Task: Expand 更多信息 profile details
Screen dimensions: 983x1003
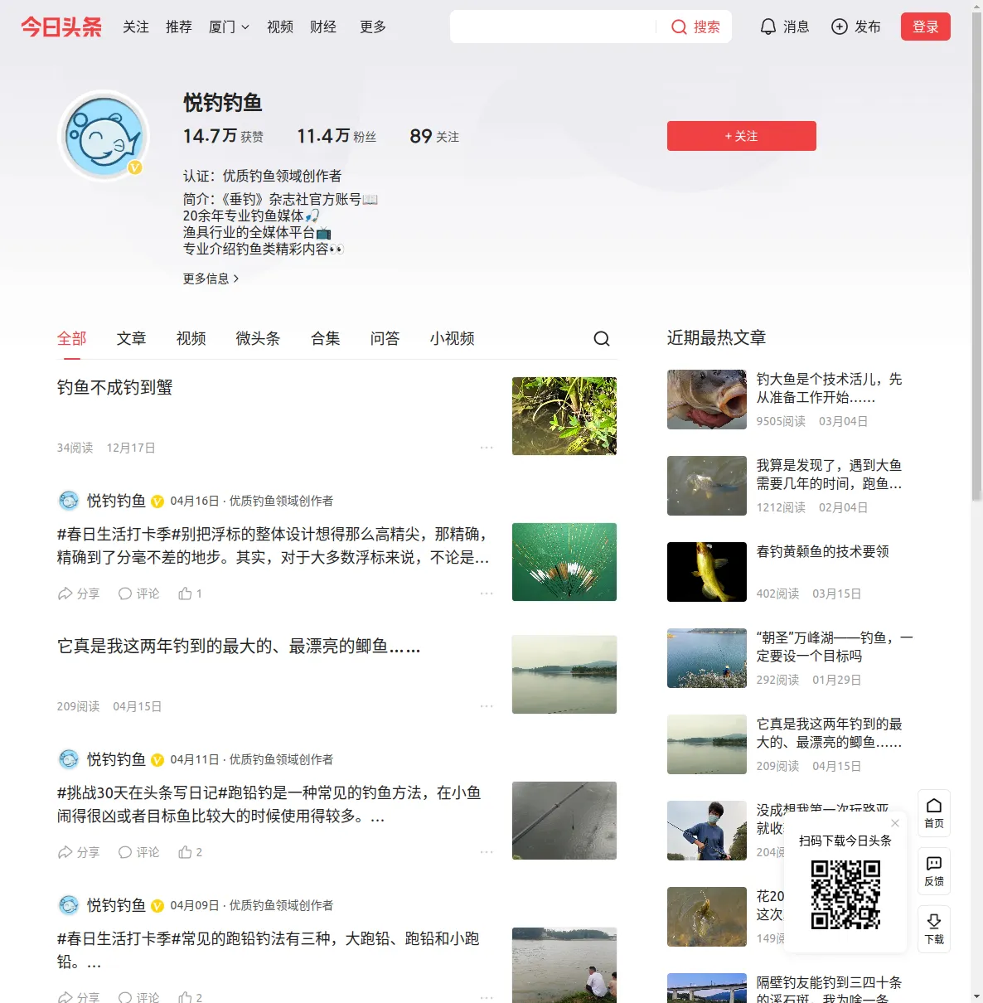Action: pos(211,279)
